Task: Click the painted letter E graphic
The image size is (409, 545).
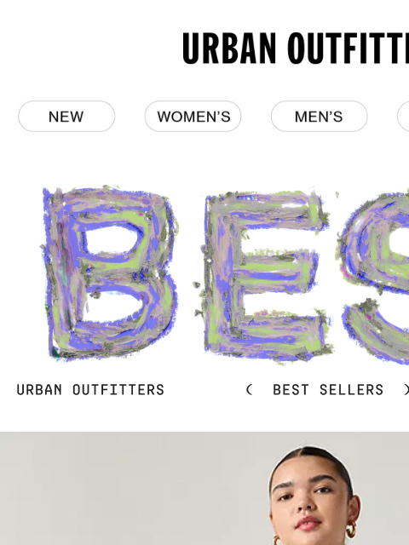Action: (x=263, y=276)
